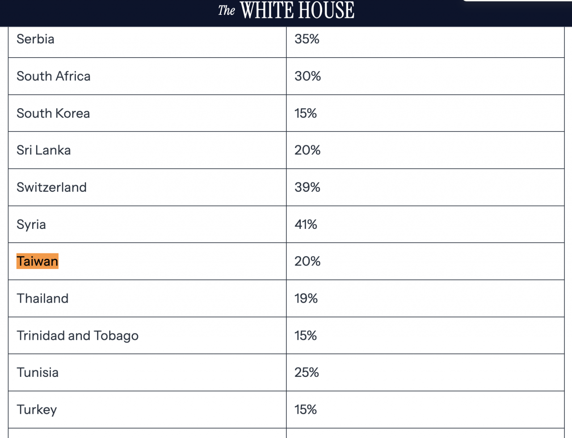This screenshot has height=438, width=572.
Task: Click the Syria country cell
Action: pyautogui.click(x=147, y=224)
